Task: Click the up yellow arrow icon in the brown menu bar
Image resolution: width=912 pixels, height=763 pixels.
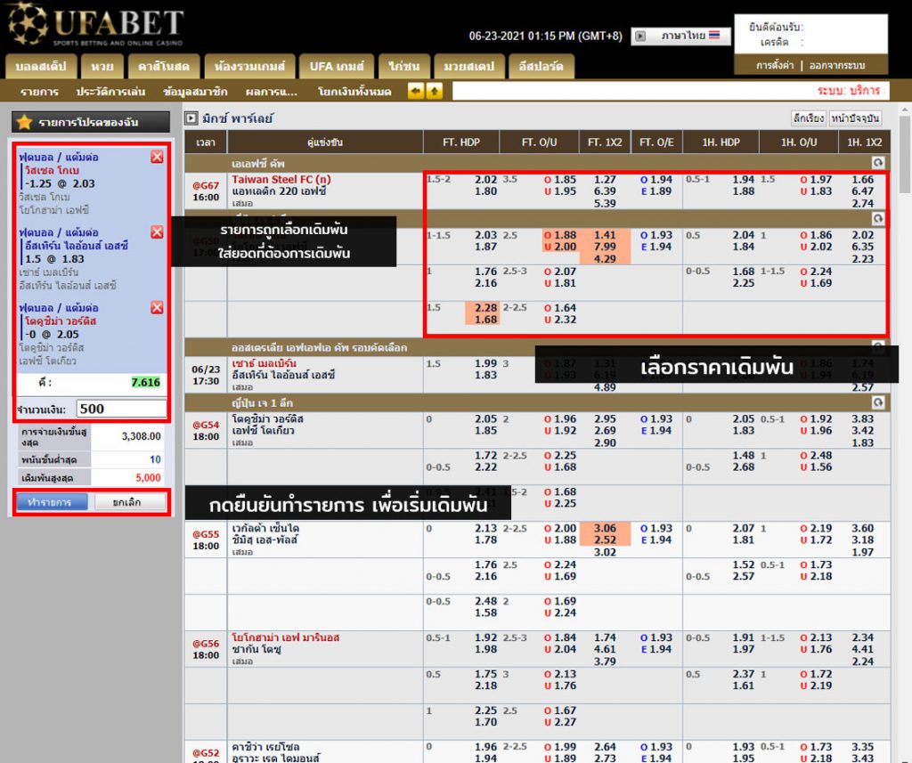Action: (434, 91)
